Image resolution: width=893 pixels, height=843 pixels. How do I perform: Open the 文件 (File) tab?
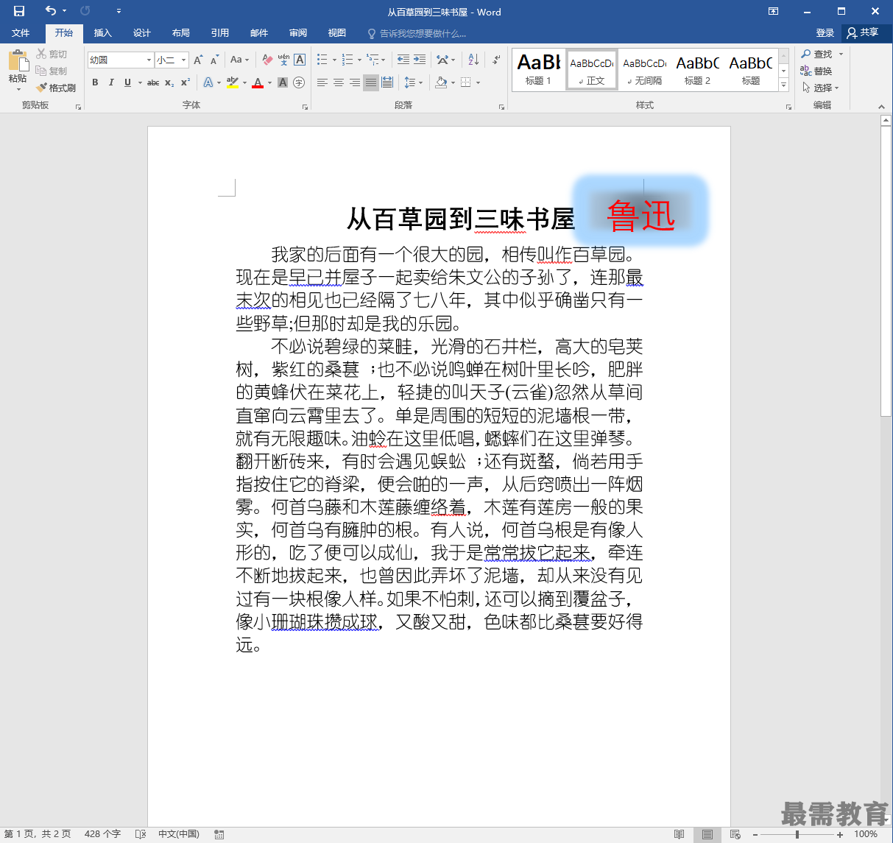[21, 33]
